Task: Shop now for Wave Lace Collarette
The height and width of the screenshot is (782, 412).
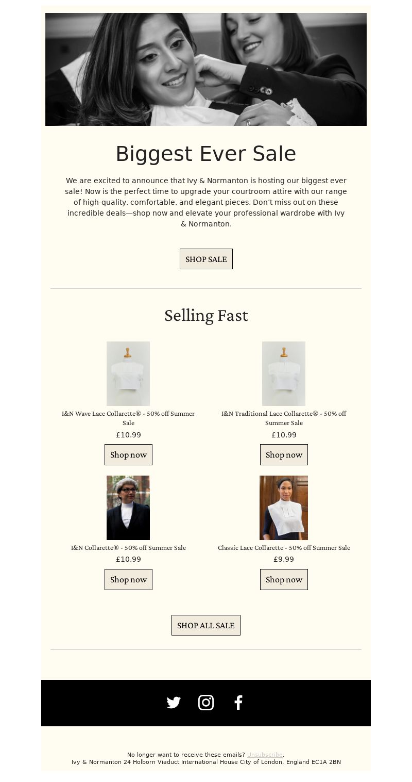Action: 128,454
